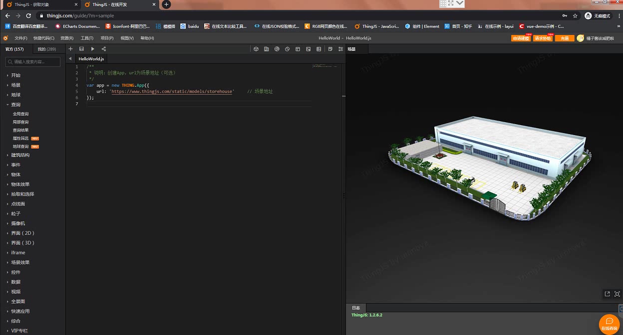The image size is (623, 335).
Task: Enter fullscreen mode in 3D viewport
Action: (x=617, y=294)
